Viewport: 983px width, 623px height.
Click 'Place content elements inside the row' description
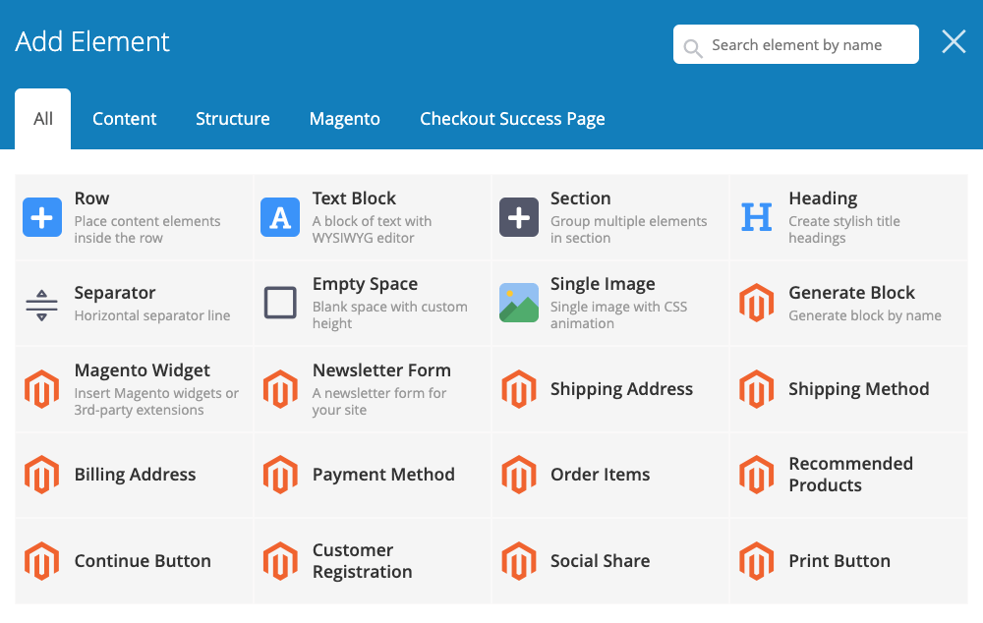(147, 229)
